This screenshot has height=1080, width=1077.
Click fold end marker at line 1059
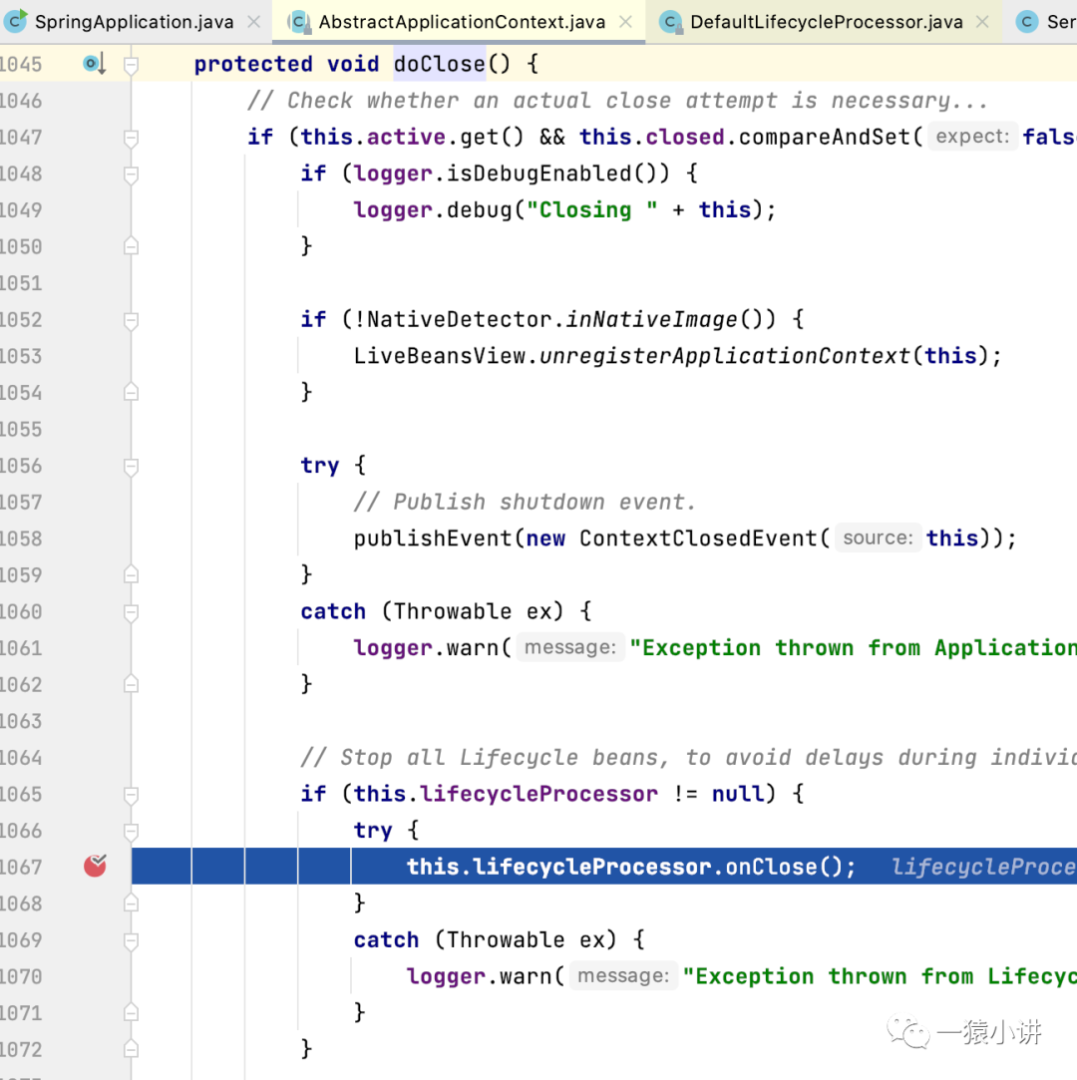point(131,574)
